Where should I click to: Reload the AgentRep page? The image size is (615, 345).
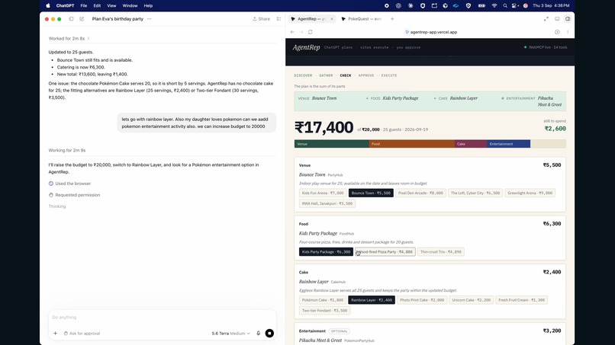point(311,32)
